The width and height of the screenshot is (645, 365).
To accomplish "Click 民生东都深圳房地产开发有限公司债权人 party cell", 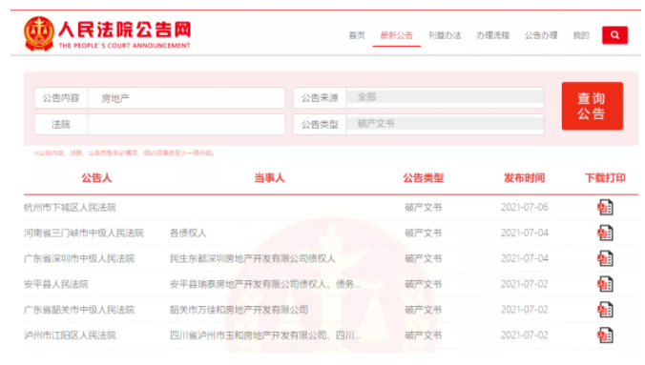I will 253,258.
